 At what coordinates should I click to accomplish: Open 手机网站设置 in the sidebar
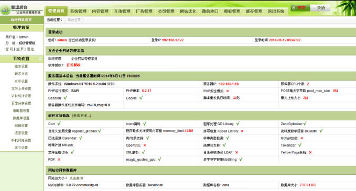pyautogui.click(x=21, y=140)
